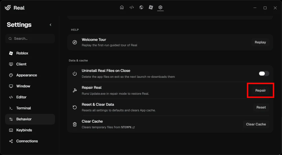This screenshot has width=282, height=155.
Task: Click 'Resets all settings to defaults' description
Action: click(x=118, y=110)
